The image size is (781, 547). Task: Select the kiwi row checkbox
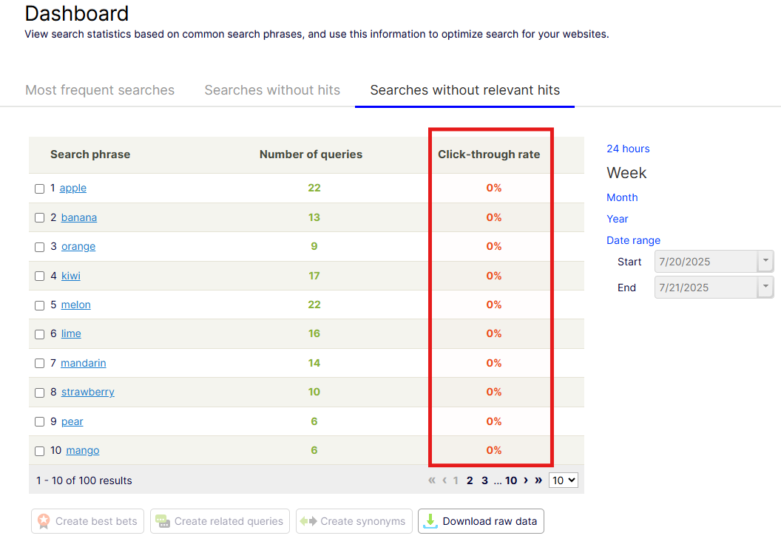coord(40,276)
